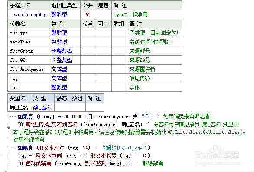
Task: Select parameter name fromGroup
Action: tap(22, 51)
